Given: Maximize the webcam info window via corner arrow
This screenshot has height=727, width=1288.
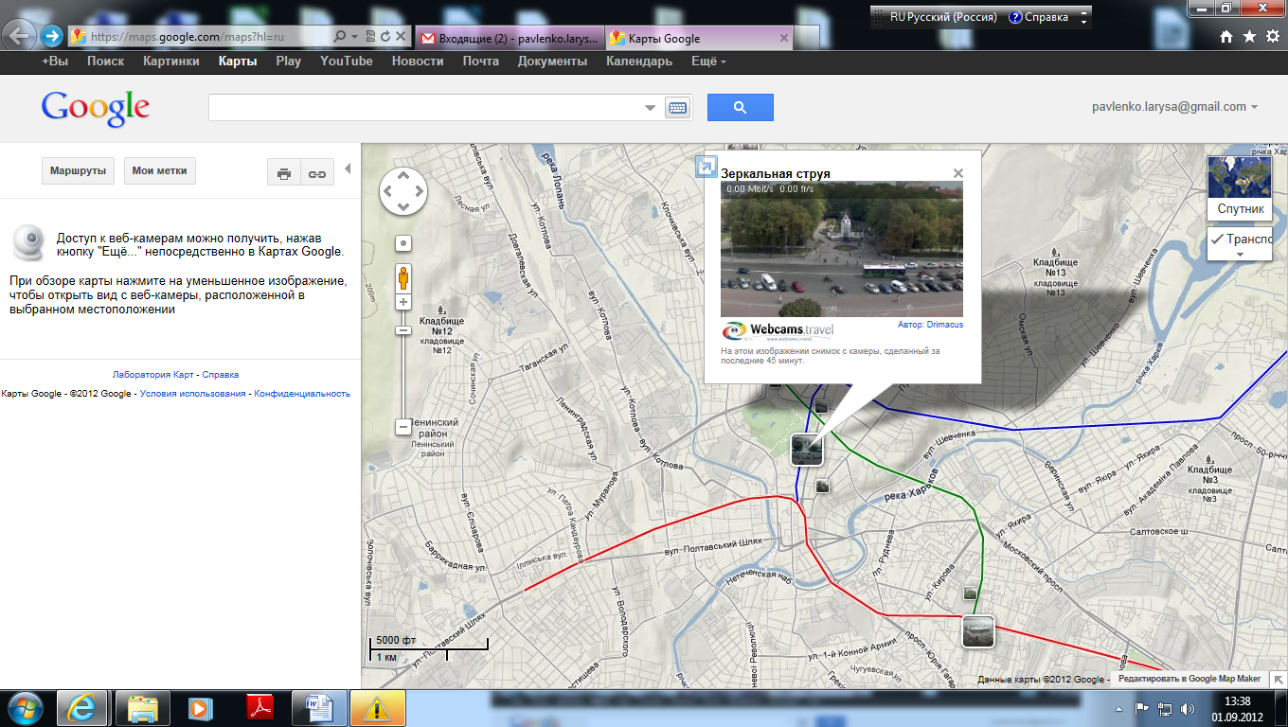Looking at the screenshot, I should (x=706, y=167).
